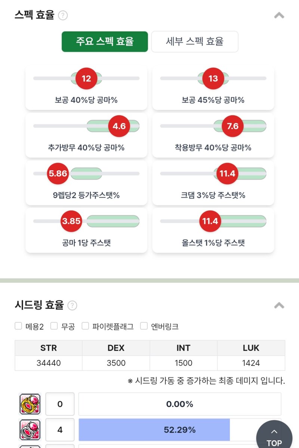Tick the 엔버링크 checkbox
The height and width of the screenshot is (448, 299).
(144, 326)
